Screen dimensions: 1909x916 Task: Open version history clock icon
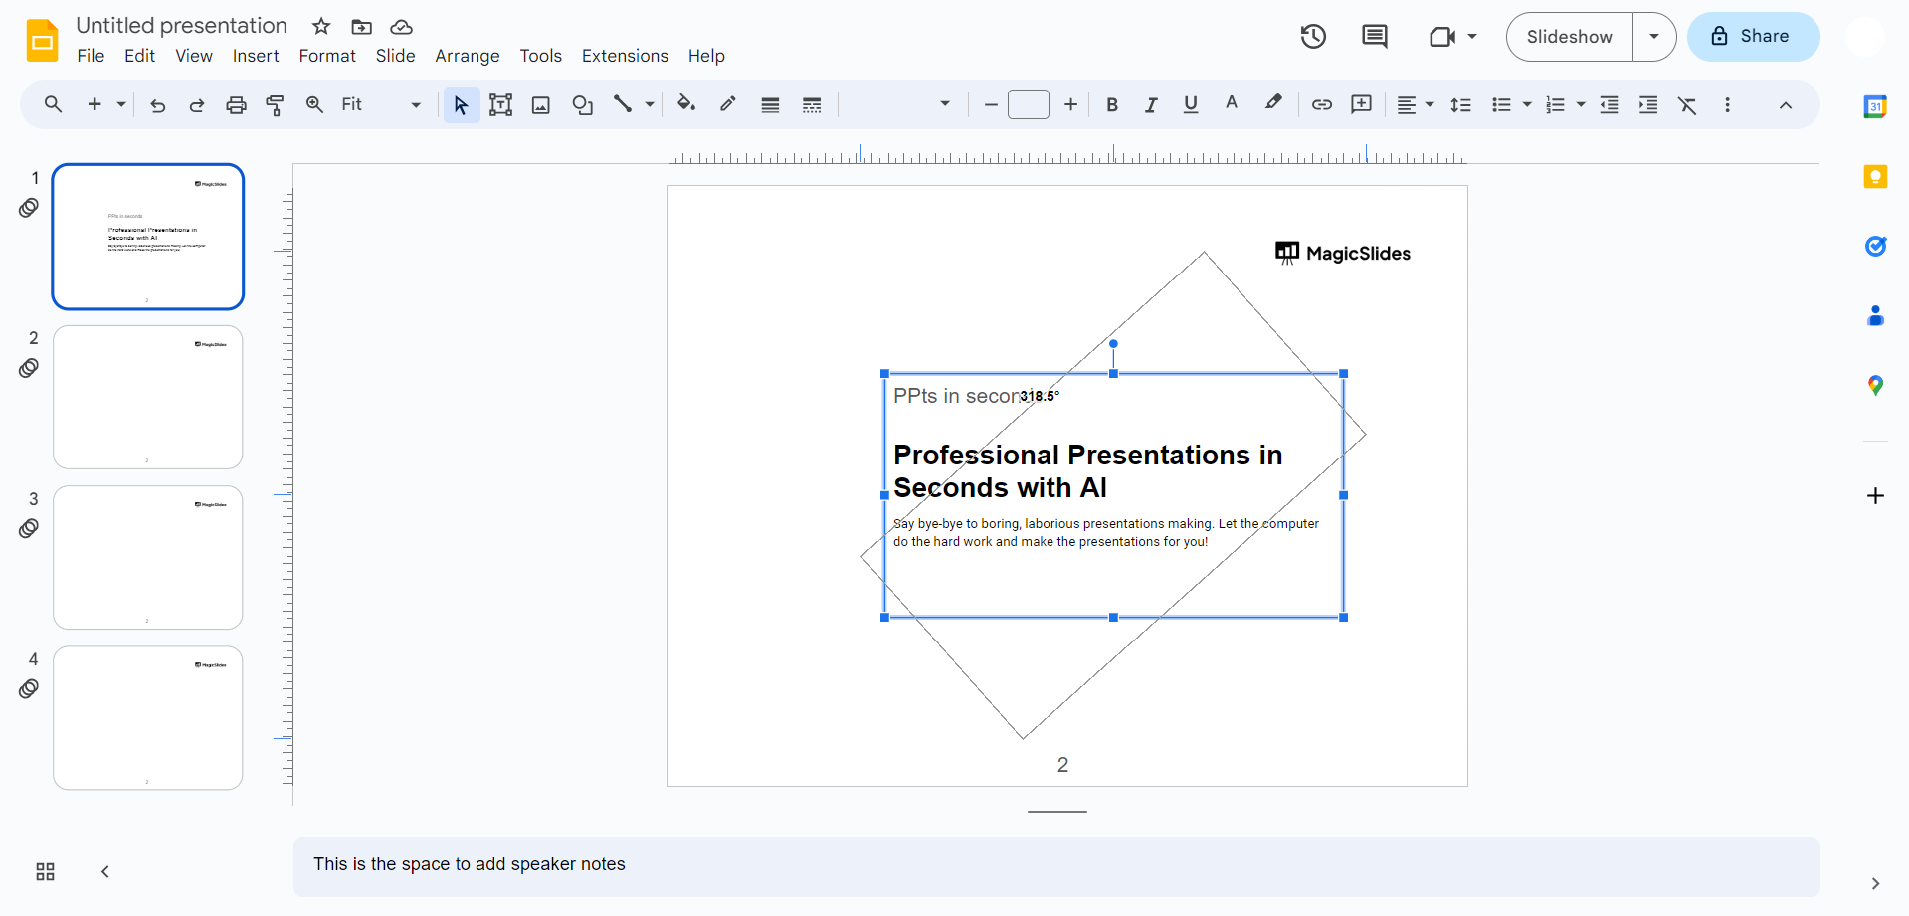click(1313, 37)
